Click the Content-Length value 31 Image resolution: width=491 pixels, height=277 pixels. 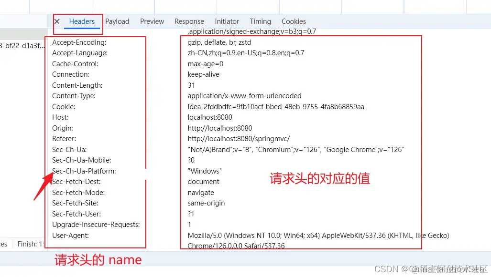191,85
